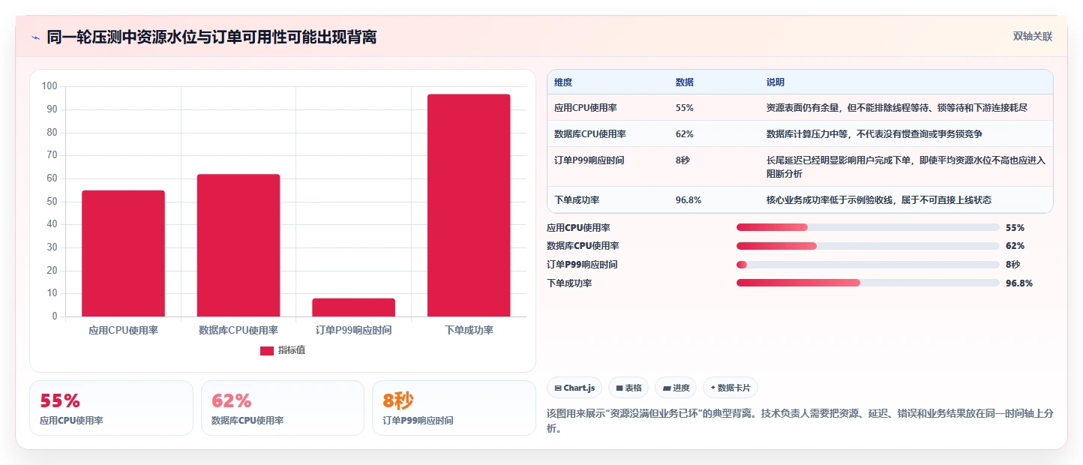Click the 96.8% value beside progress bar
This screenshot has width=1083, height=465.
(1019, 283)
